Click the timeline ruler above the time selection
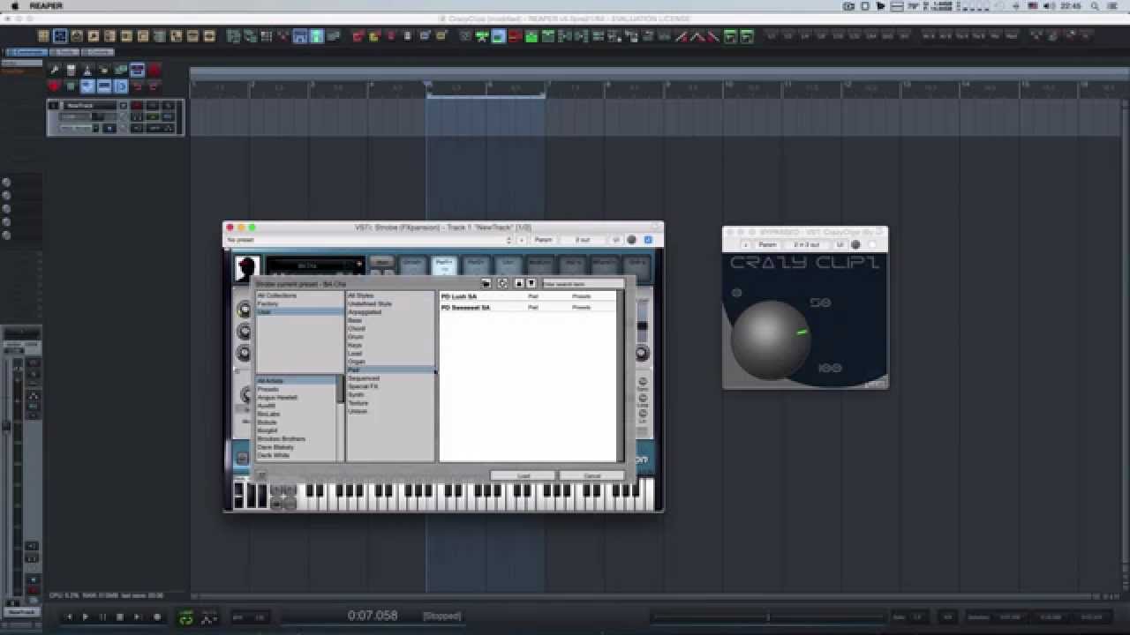Image resolution: width=1130 pixels, height=635 pixels. coord(486,87)
